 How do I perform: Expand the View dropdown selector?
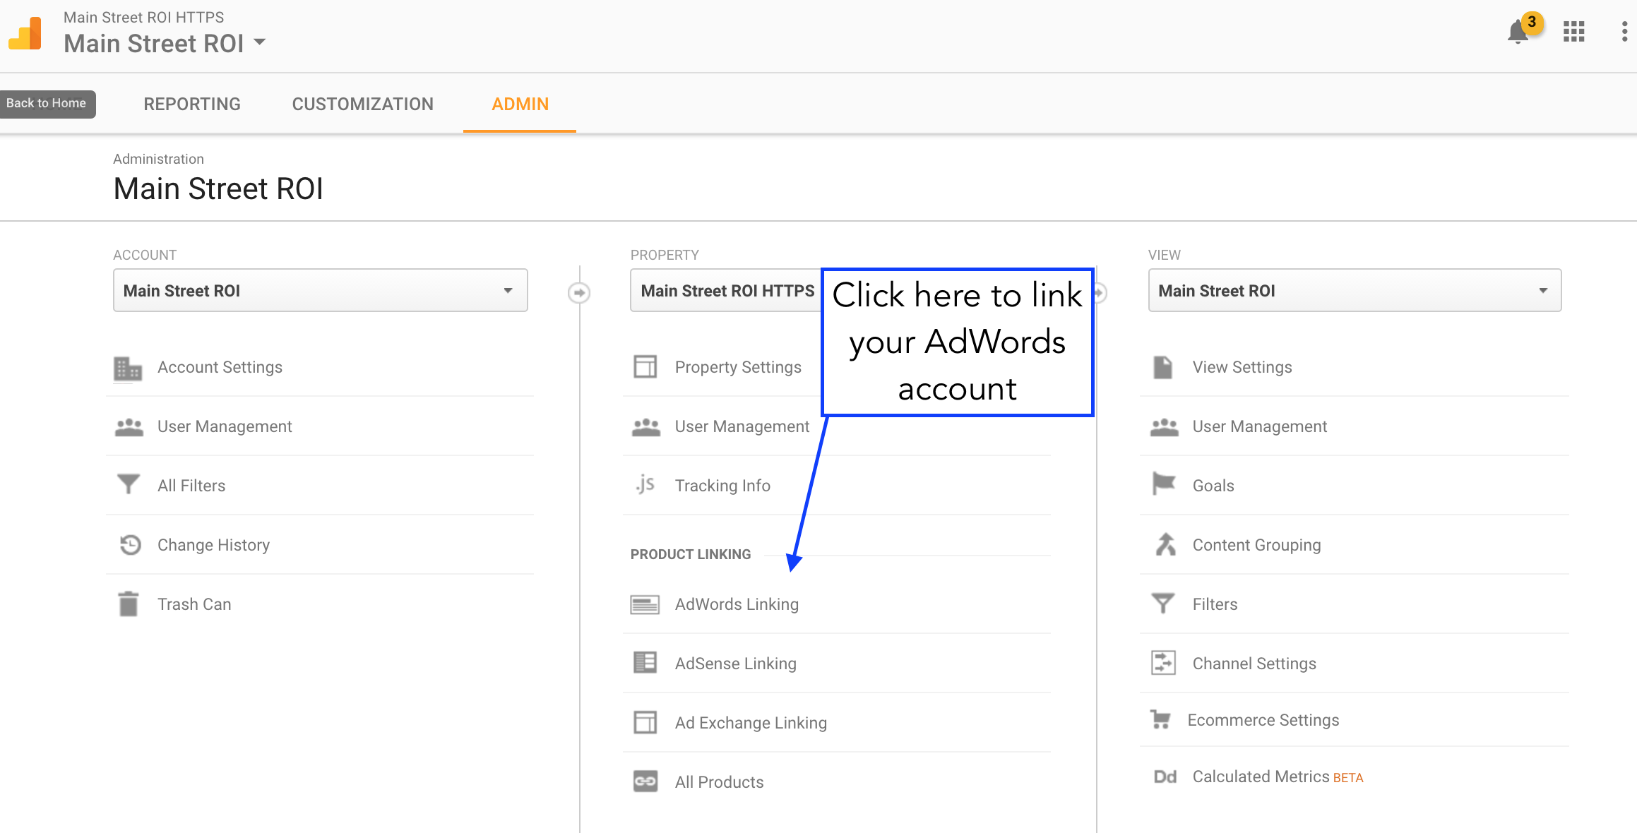[x=1354, y=290]
